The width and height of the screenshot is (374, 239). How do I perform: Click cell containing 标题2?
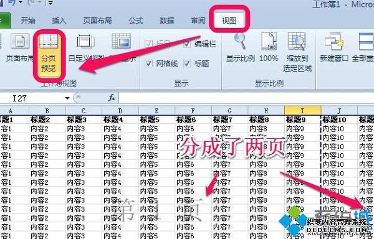coord(47,119)
